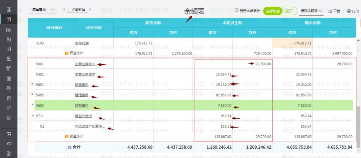Click total 4,655,753.84 in last credit column
361x158 pixels.
(340, 147)
